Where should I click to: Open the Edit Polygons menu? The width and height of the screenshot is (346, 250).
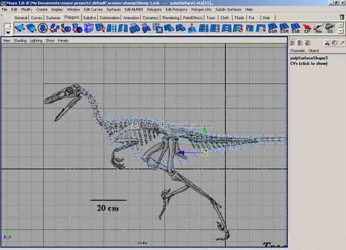176,9
